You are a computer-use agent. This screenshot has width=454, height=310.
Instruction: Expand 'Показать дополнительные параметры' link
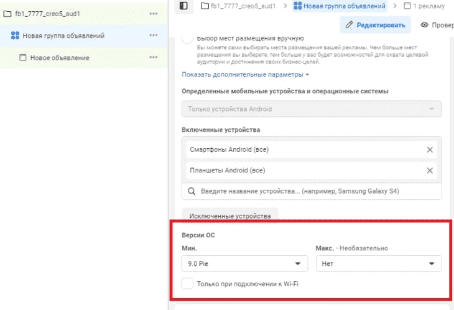[x=245, y=75]
